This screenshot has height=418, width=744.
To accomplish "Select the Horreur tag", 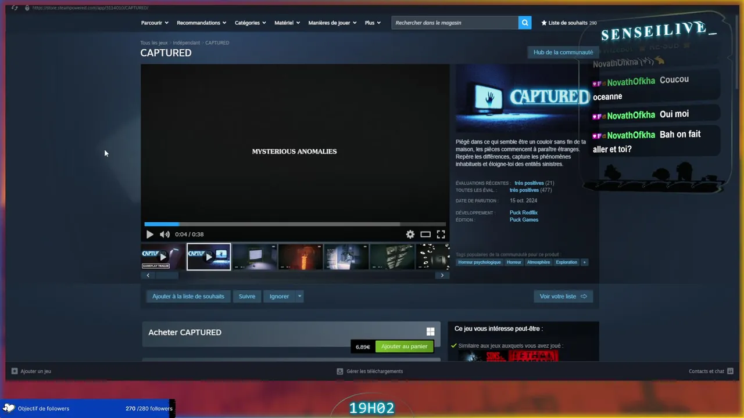I will [x=514, y=262].
